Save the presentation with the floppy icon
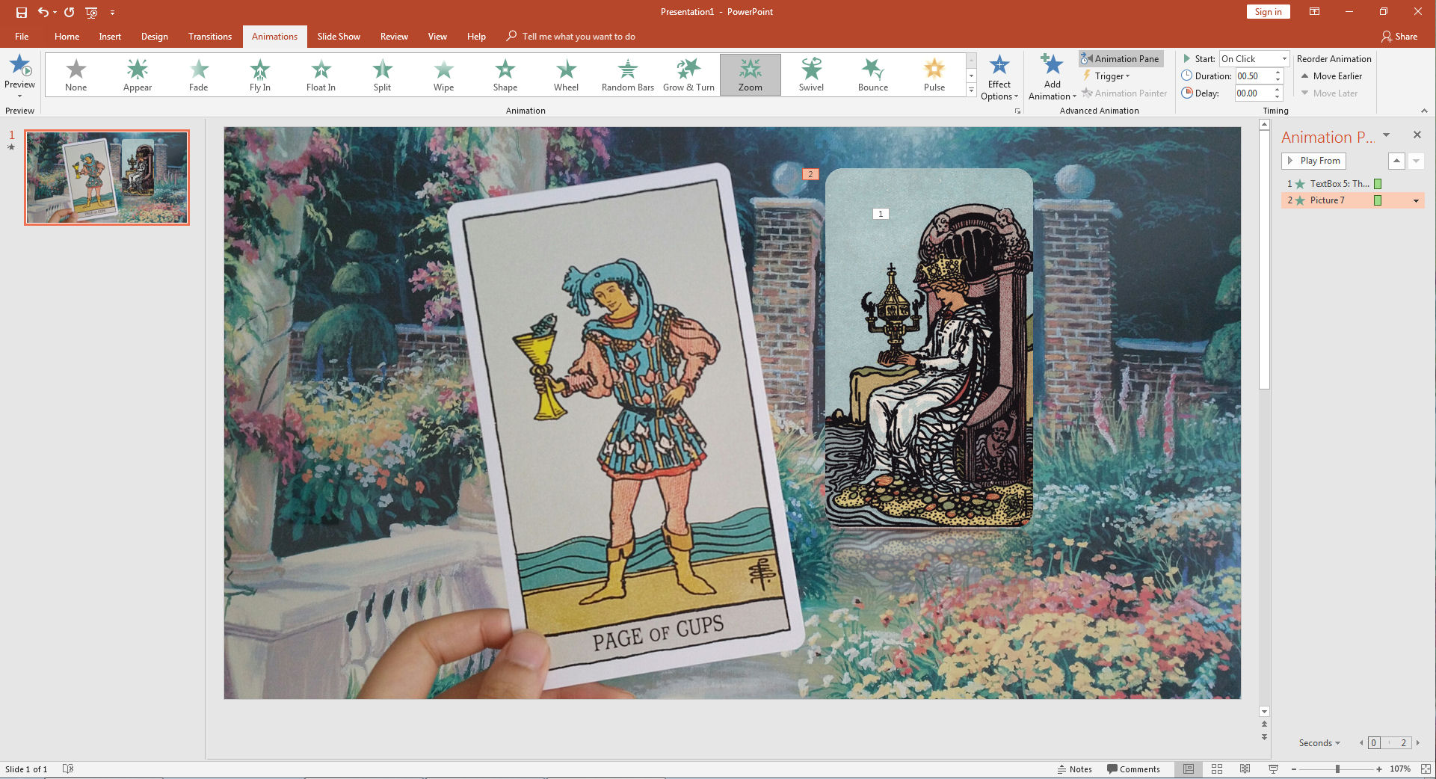 coord(22,12)
